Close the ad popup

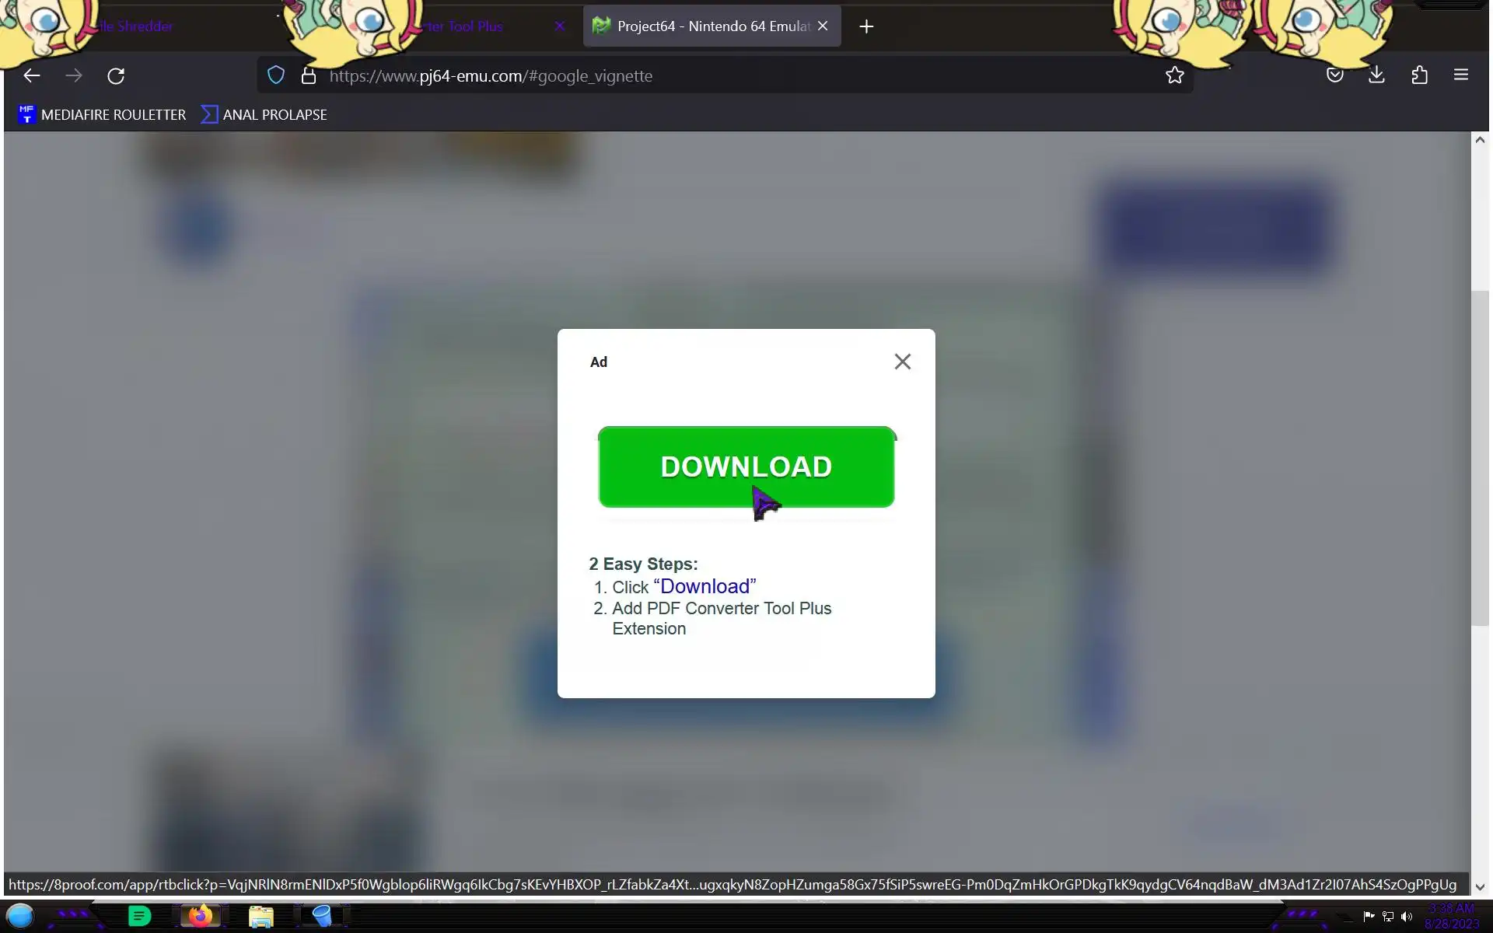[902, 362]
